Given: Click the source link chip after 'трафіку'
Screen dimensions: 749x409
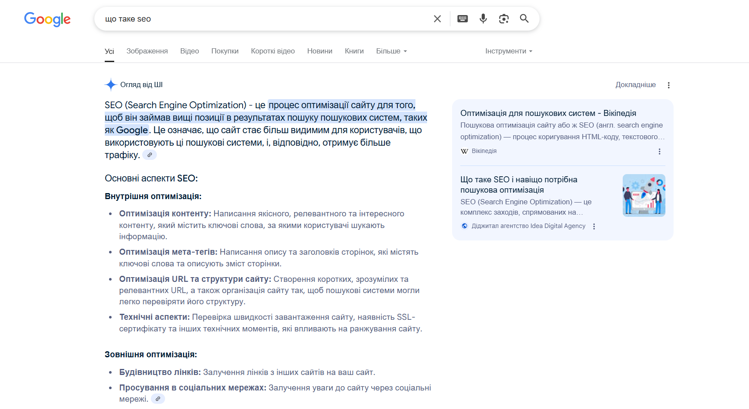Looking at the screenshot, I should pos(150,155).
